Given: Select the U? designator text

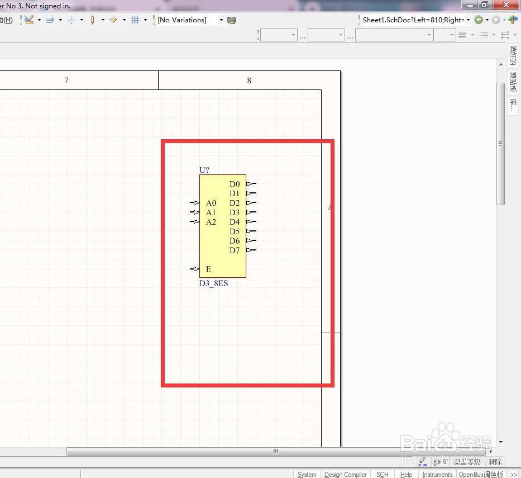Looking at the screenshot, I should coord(204,171).
